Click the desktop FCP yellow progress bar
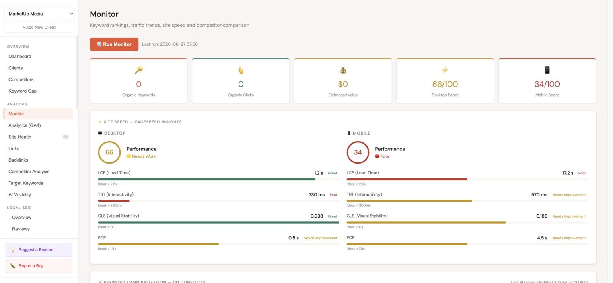 point(158,244)
